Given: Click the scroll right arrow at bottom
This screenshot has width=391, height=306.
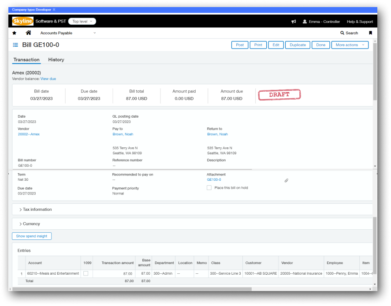Looking at the screenshot, I should point(370,289).
